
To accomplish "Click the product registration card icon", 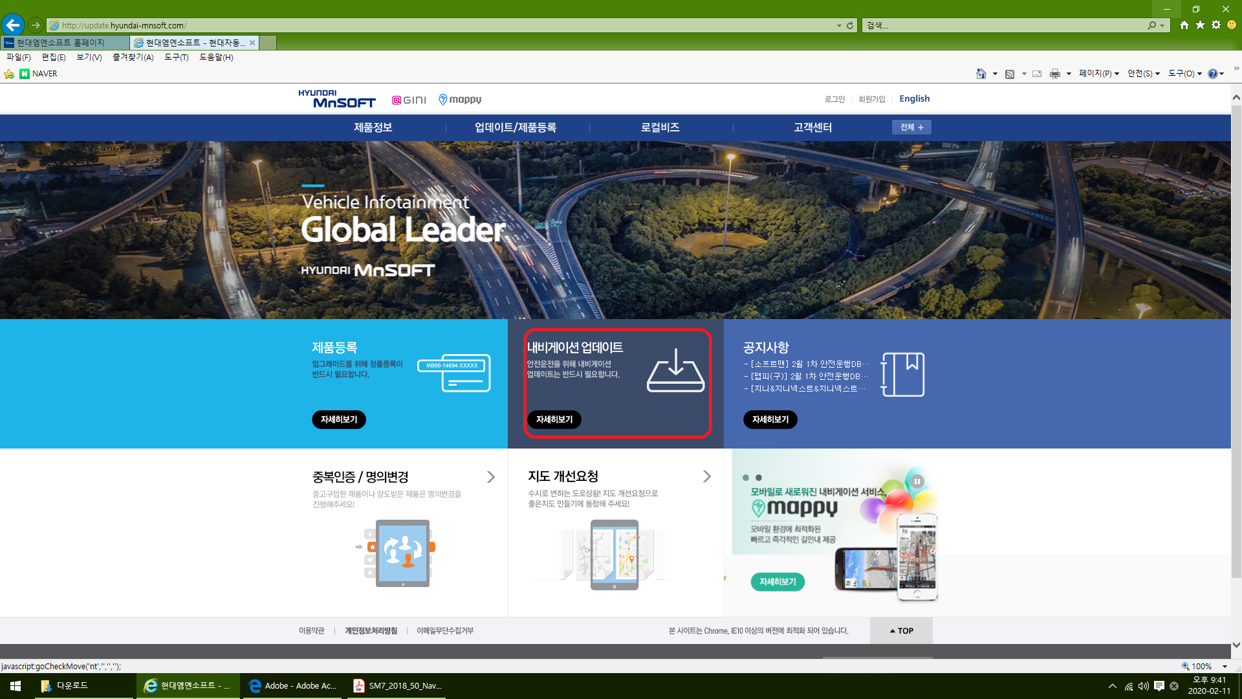I will coord(454,373).
